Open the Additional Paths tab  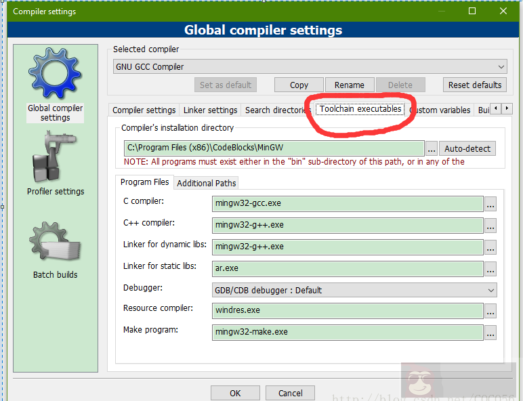click(206, 183)
